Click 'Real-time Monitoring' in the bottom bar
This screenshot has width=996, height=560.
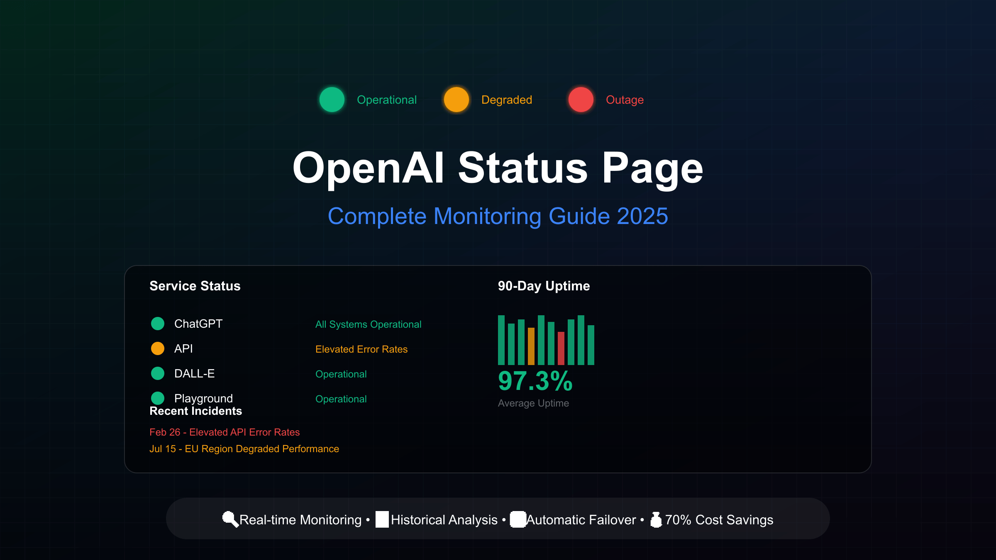[300, 520]
